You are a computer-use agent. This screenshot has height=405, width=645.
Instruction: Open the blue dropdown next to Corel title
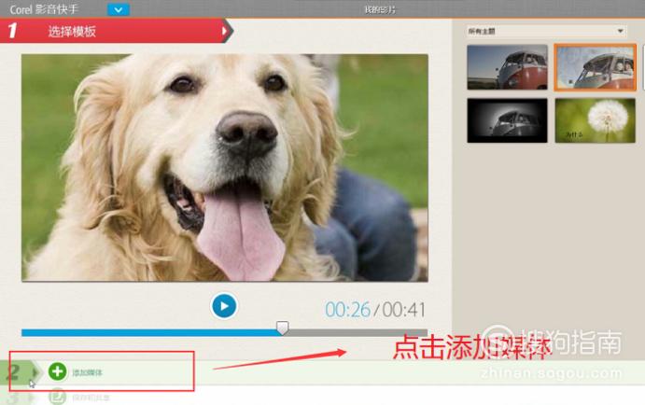(x=119, y=9)
